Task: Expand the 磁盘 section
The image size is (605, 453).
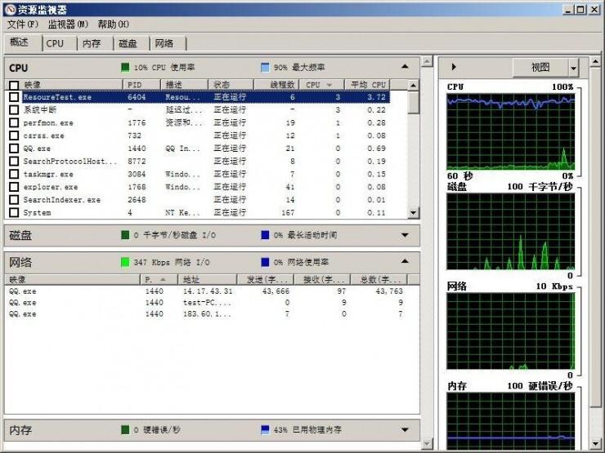Action: pos(405,236)
